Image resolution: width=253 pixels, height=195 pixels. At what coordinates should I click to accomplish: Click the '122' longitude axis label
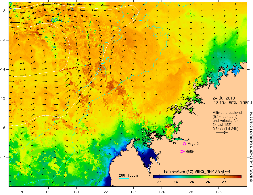coord(105,192)
